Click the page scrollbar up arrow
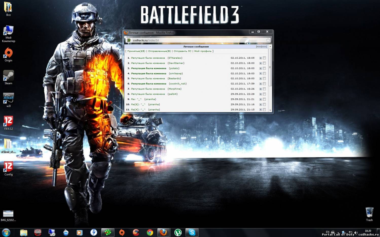Screen dimensions: 380x237 click(270, 47)
